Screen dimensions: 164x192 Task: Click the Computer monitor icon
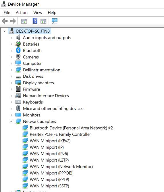click(x=18, y=63)
